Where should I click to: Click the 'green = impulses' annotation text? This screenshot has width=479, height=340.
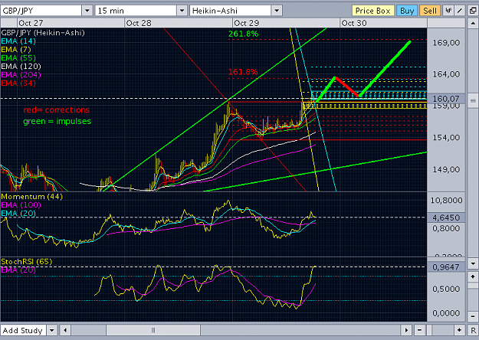[57, 121]
